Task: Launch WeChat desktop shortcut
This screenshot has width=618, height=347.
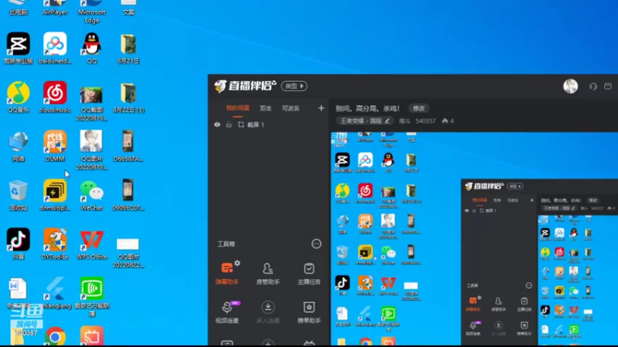Action: (92, 195)
